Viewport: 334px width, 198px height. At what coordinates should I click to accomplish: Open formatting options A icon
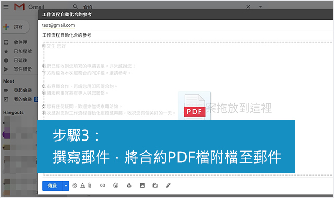(82, 185)
